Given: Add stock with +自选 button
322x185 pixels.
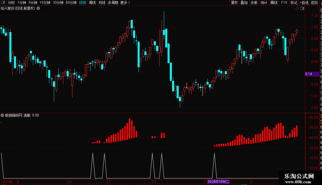Looking at the screenshot, I should click(x=304, y=3).
